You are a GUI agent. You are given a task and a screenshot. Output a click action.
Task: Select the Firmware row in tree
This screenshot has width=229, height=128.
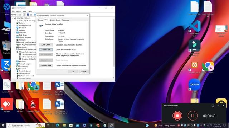pyautogui.click(x=22, y=40)
